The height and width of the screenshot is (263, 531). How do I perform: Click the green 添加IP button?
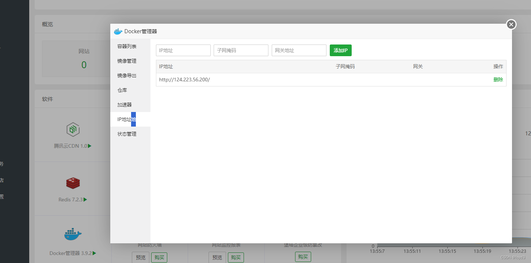[x=341, y=50]
